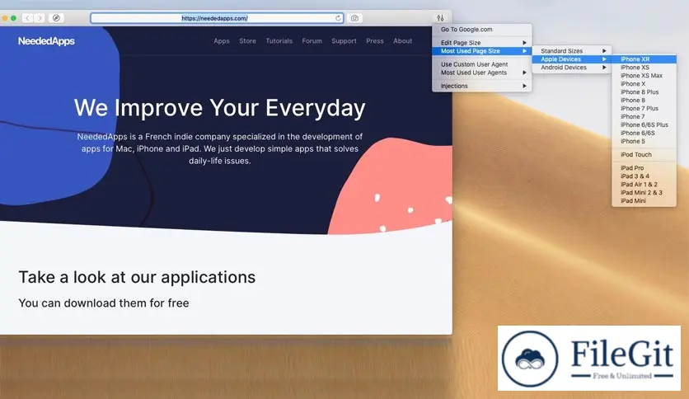
Task: Select iPhone 6/6S Plus size
Action: (x=644, y=124)
